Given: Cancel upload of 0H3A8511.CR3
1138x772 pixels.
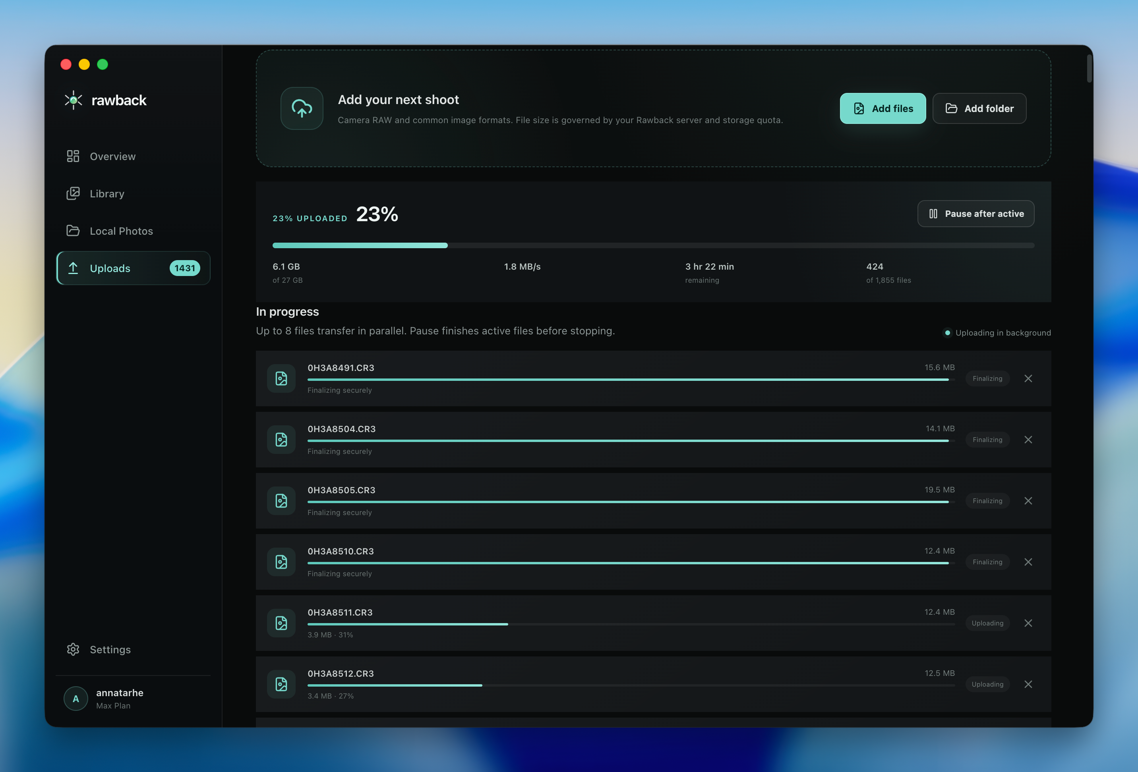Looking at the screenshot, I should coord(1028,623).
